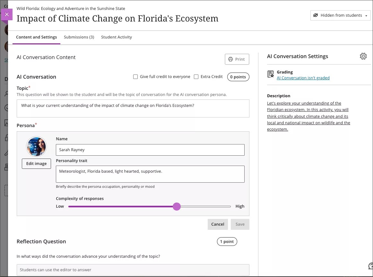Click the help chat icon at bottom right

click(370, 266)
